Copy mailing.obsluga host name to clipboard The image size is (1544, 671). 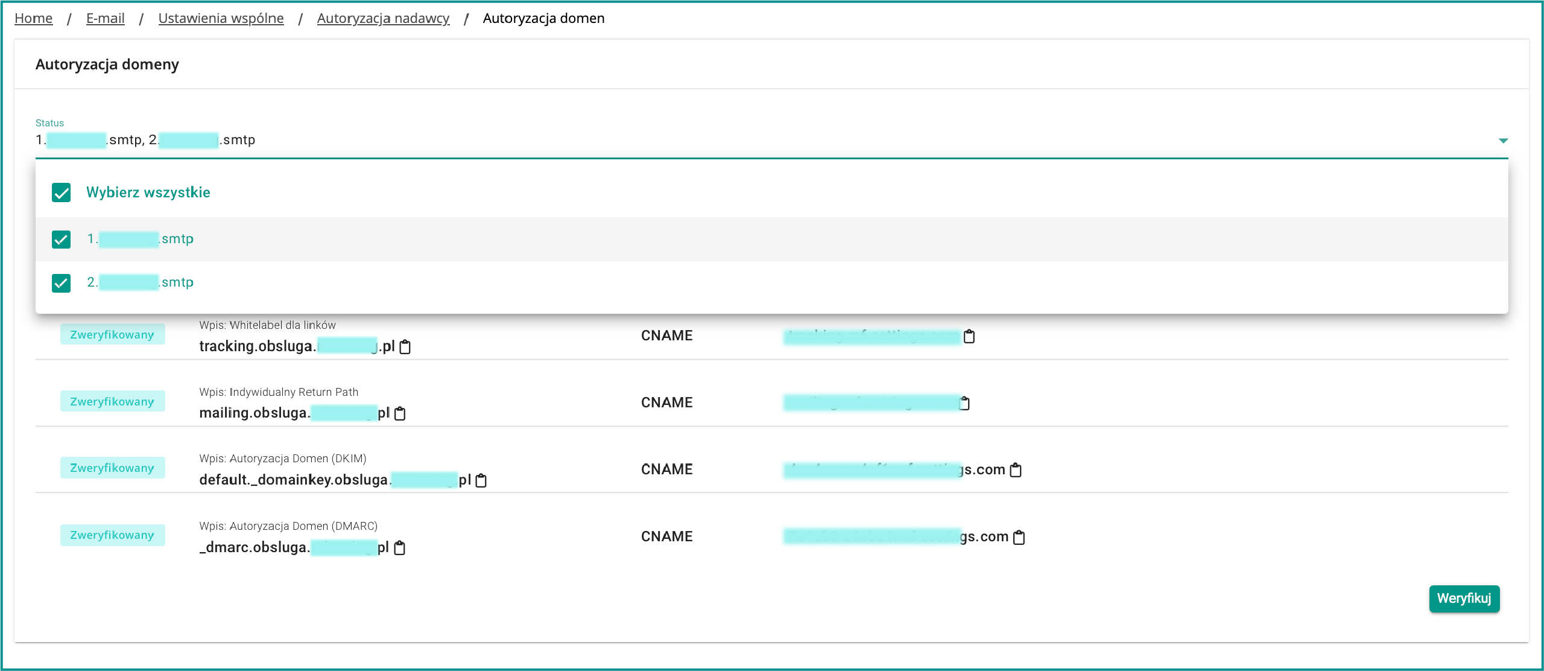pyautogui.click(x=400, y=414)
